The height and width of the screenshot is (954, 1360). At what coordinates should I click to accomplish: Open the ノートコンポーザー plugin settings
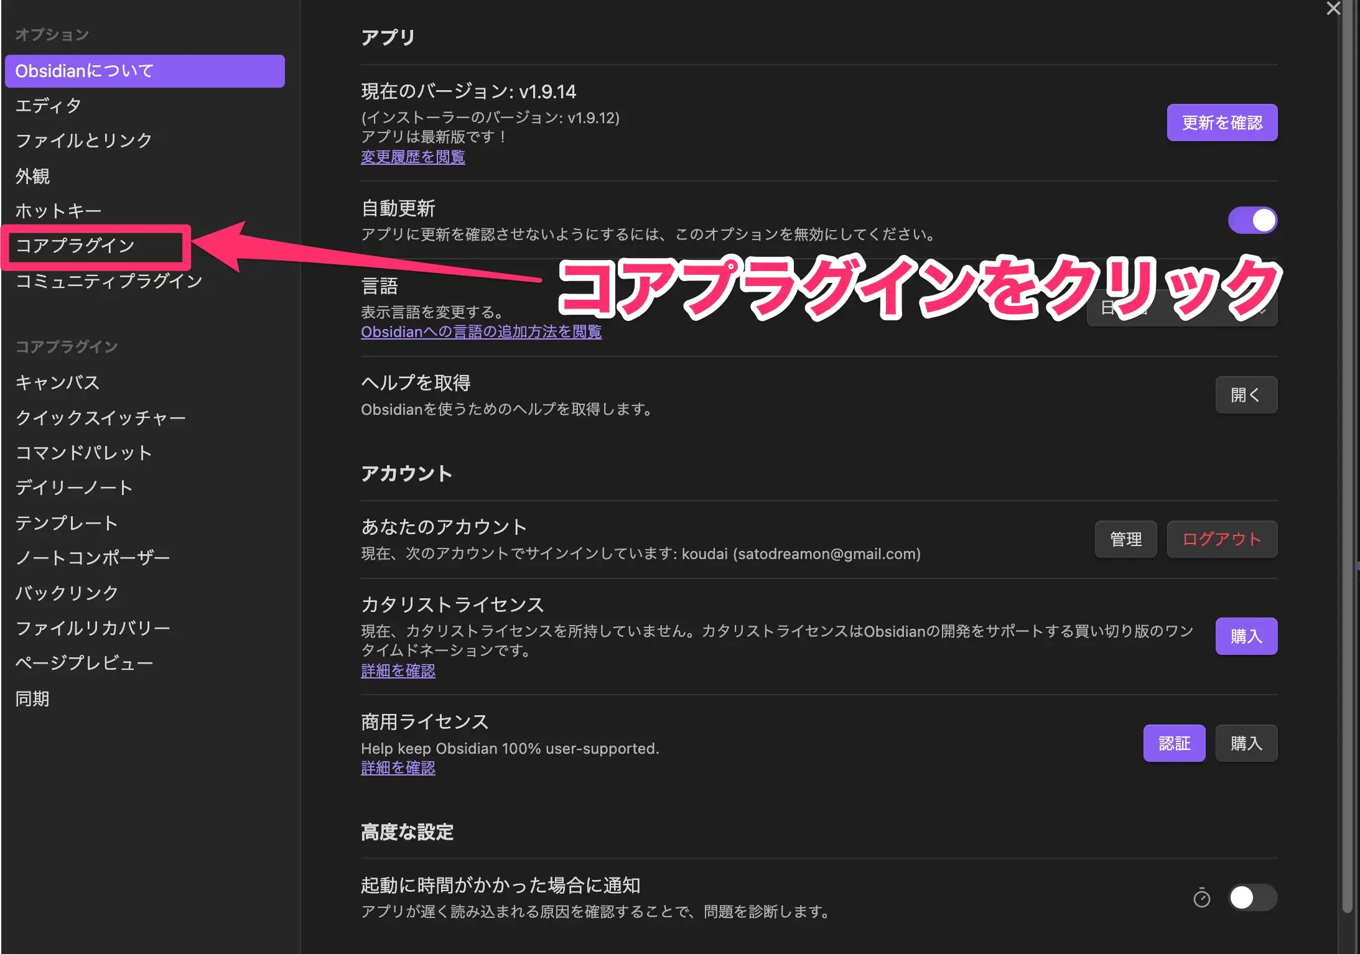pos(145,558)
